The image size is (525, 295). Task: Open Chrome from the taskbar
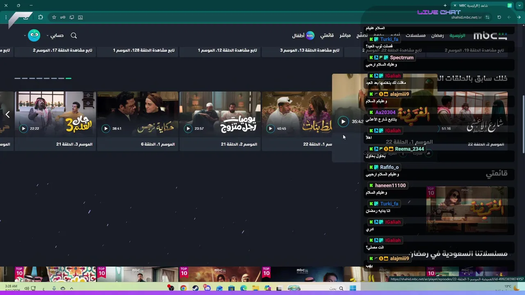coord(183,288)
